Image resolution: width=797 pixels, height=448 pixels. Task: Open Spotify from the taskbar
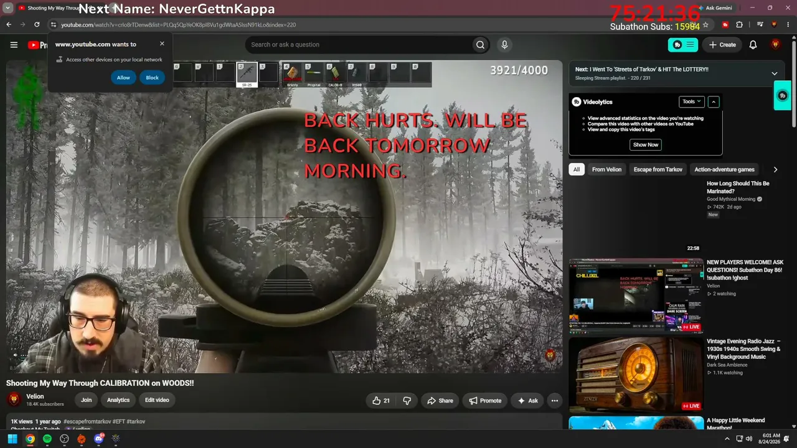click(47, 439)
